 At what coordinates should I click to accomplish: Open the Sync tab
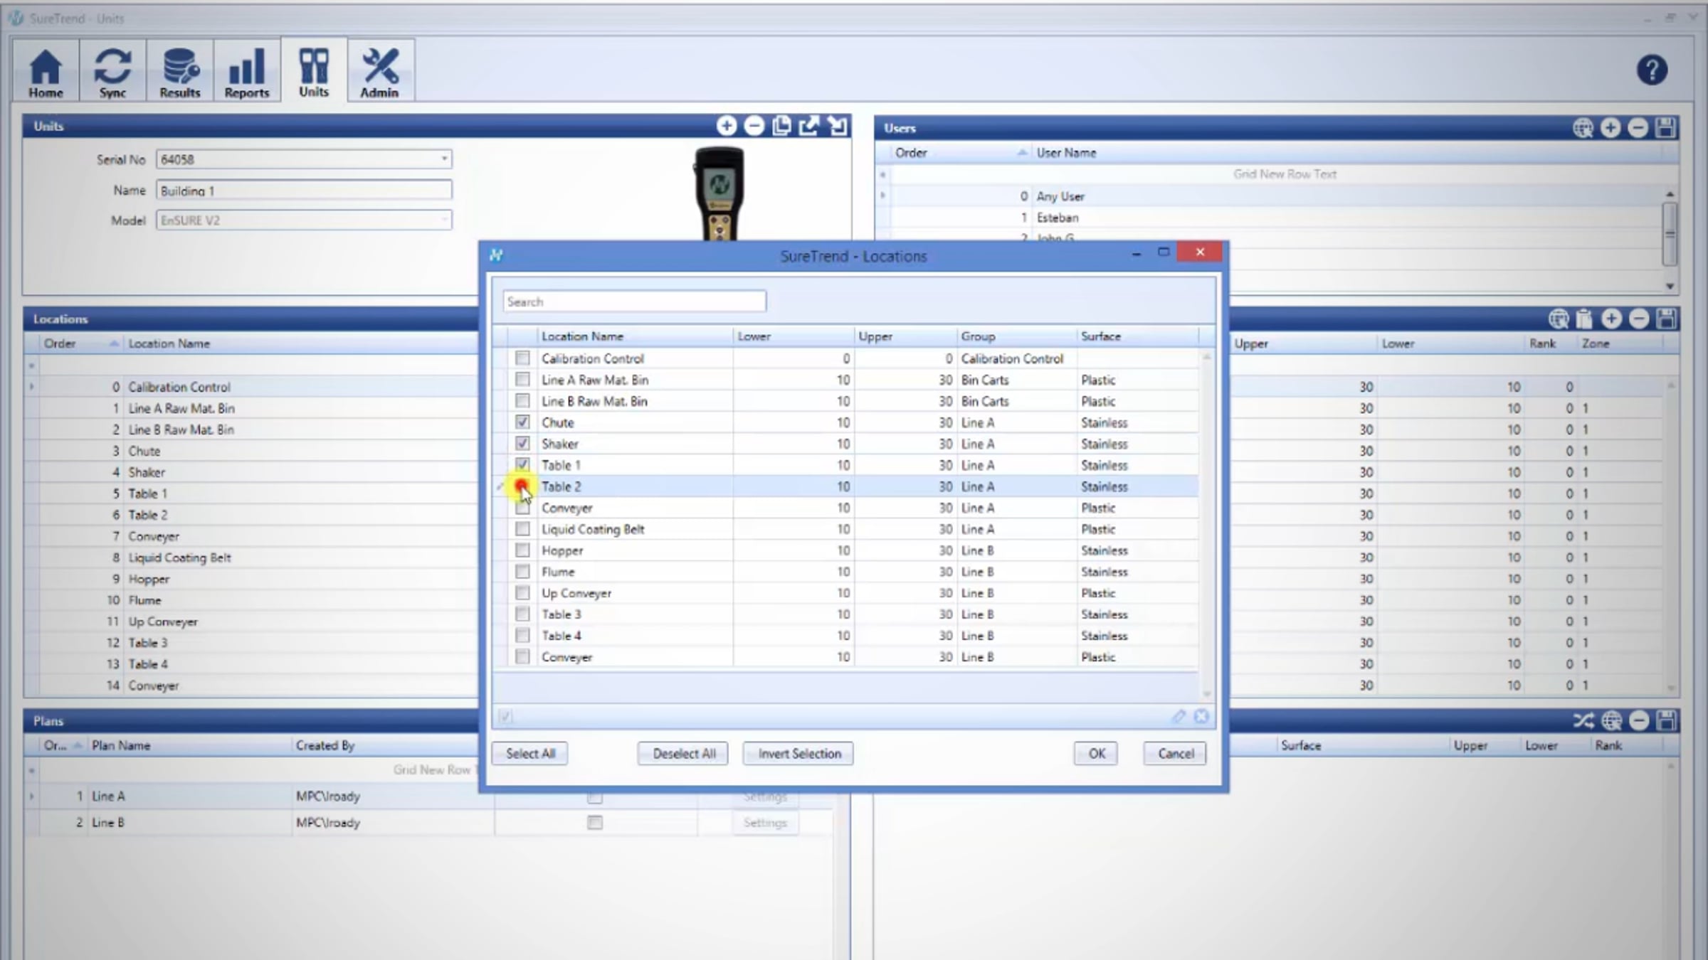112,70
